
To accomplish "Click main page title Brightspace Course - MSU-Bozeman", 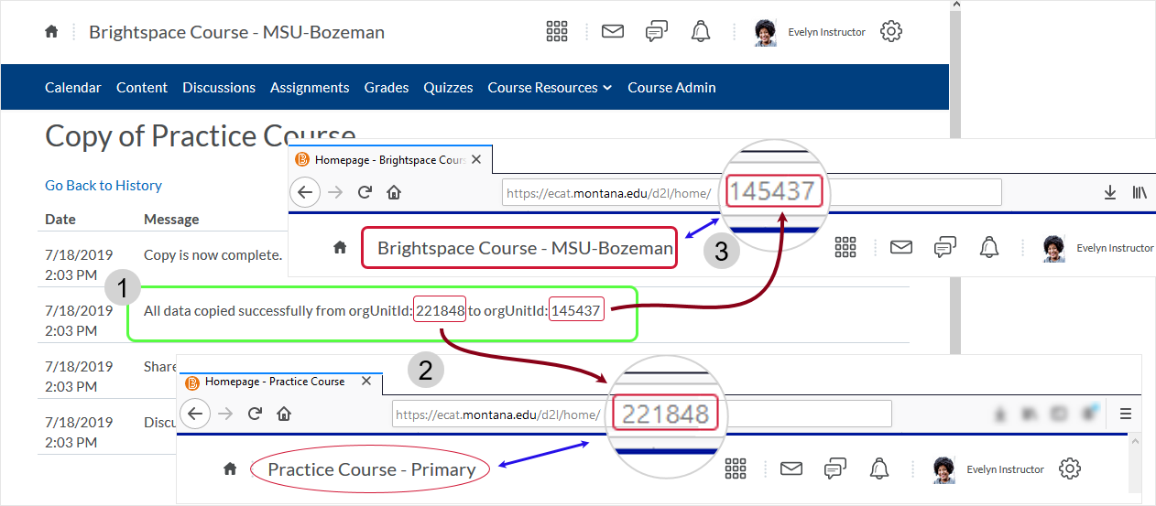I will tap(236, 32).
